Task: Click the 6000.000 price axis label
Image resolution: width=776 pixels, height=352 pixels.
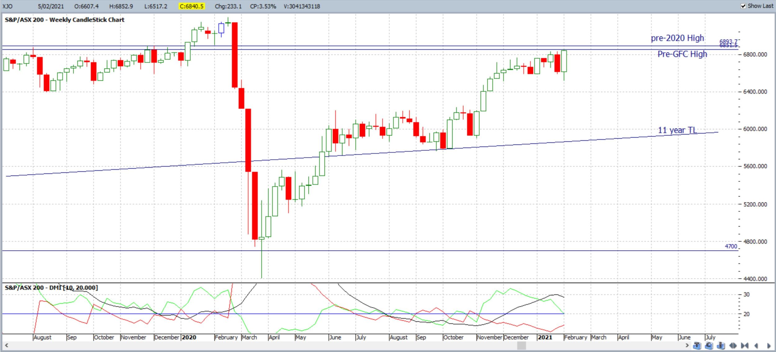Action: (755, 129)
